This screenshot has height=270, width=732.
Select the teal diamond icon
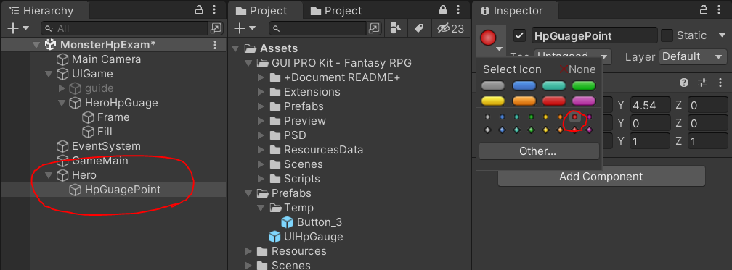516,130
